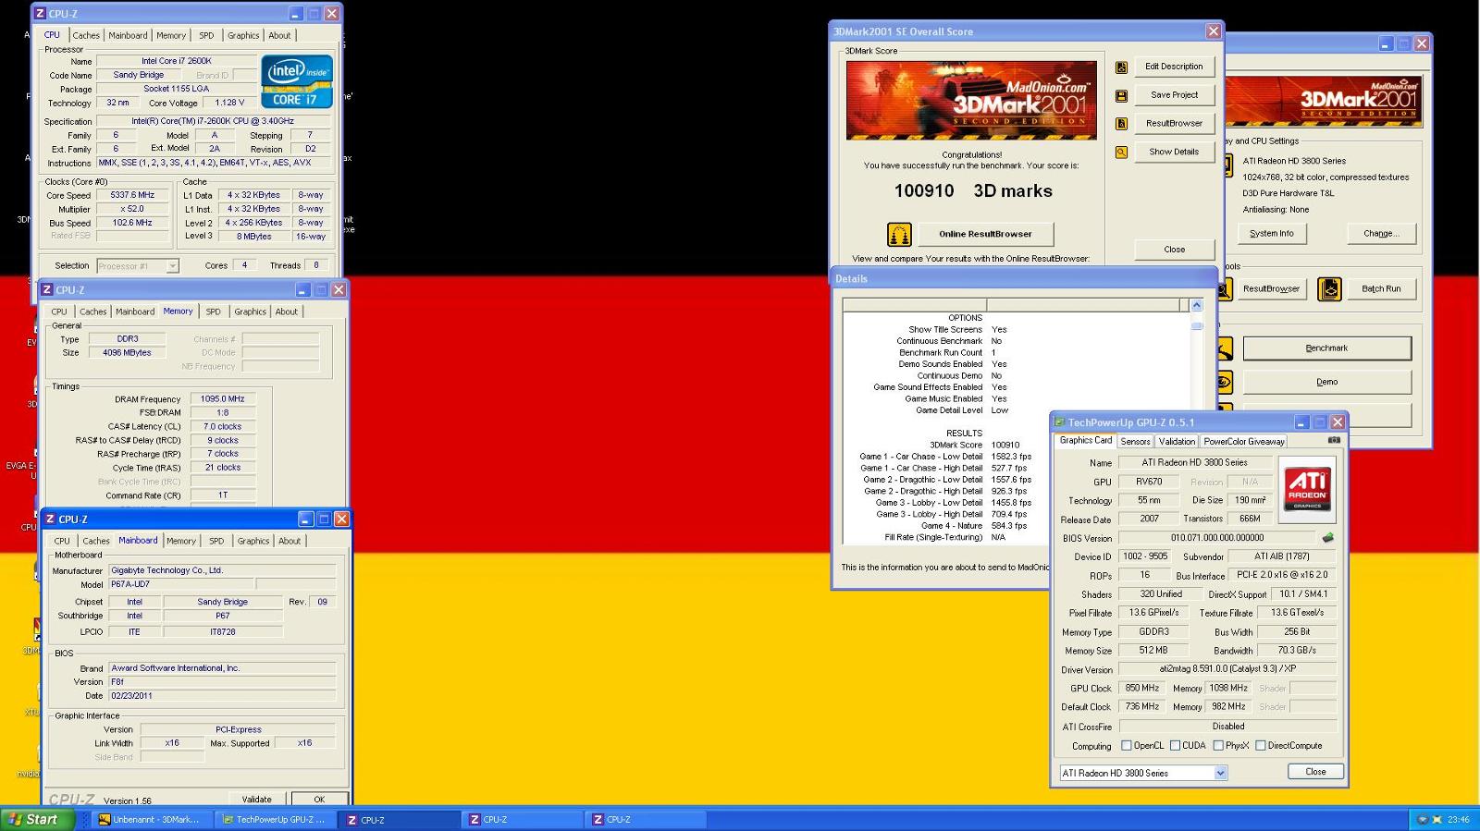Click the Close button in GPU-Z
1480x831 pixels.
tap(1315, 772)
